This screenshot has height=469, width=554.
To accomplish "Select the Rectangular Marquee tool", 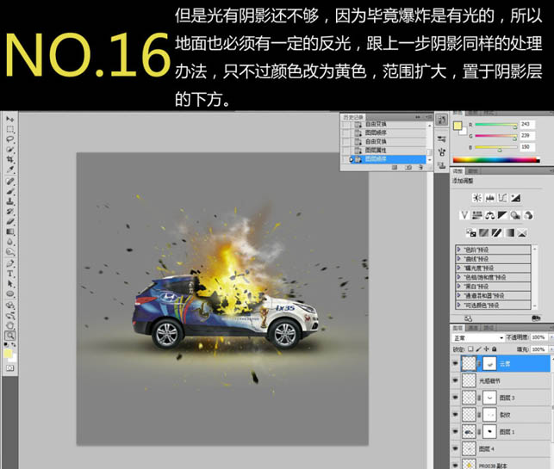I will click(9, 129).
